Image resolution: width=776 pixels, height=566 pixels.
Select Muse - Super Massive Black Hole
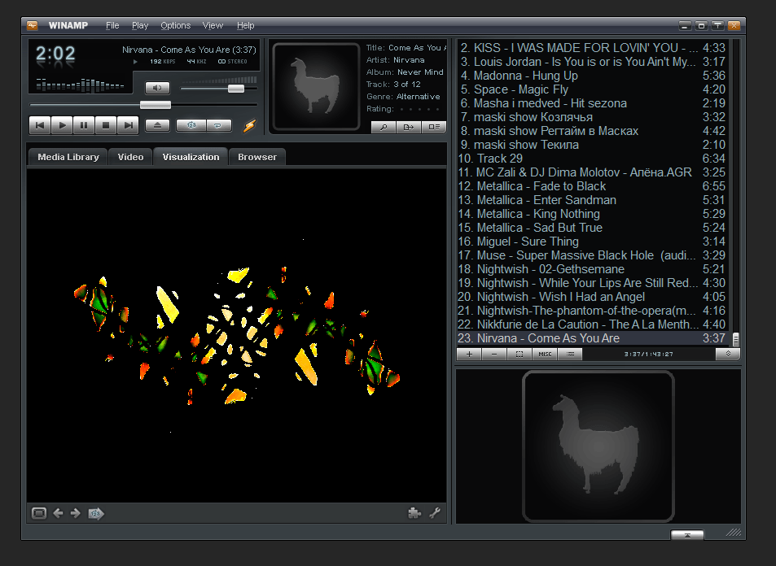(593, 255)
